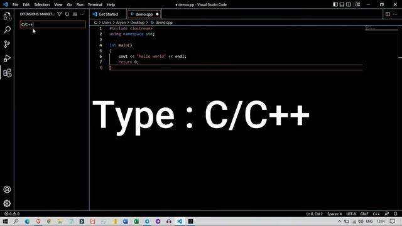Split the editor to the right
Viewport: 402px width, 226px height.
pyautogui.click(x=388, y=14)
